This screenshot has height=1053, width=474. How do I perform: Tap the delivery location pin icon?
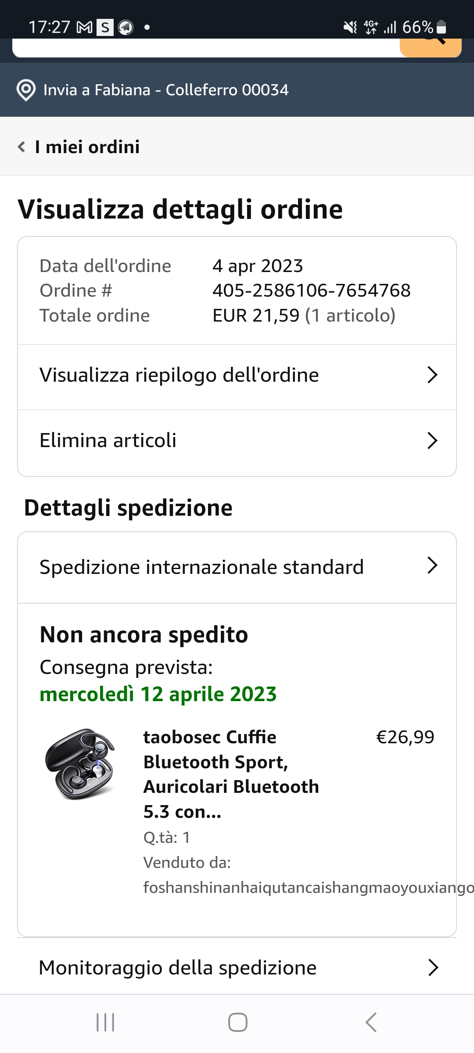point(26,90)
